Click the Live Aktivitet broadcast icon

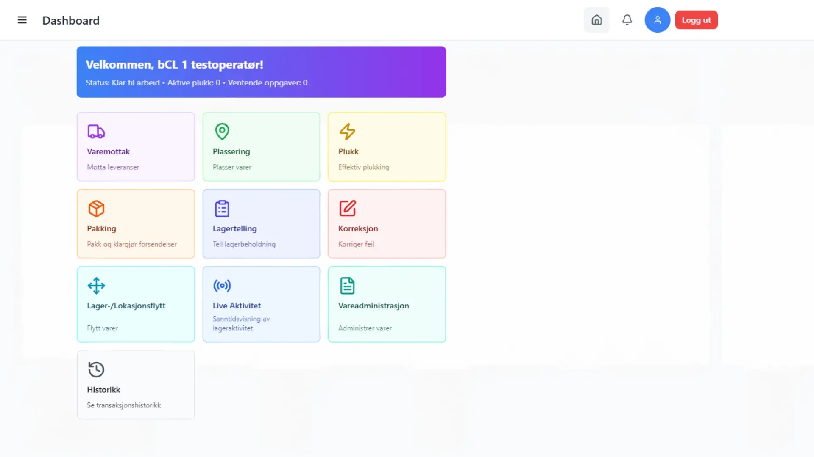pos(222,286)
